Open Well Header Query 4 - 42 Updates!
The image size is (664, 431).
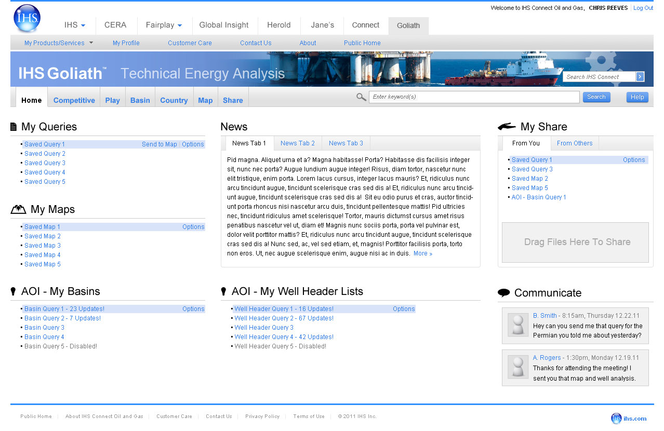pos(284,337)
